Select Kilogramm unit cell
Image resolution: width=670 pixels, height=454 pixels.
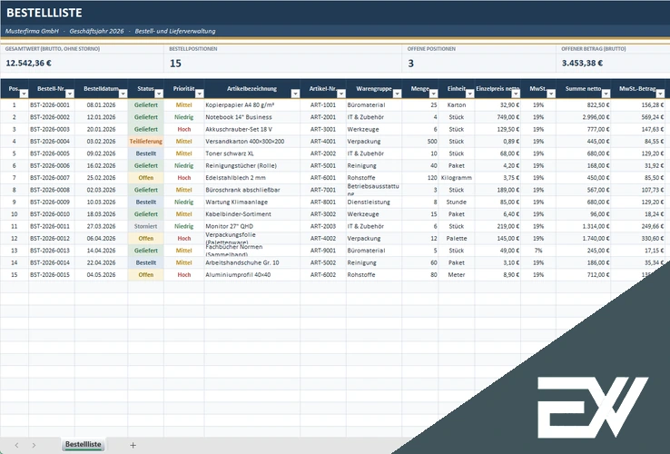[x=457, y=177]
